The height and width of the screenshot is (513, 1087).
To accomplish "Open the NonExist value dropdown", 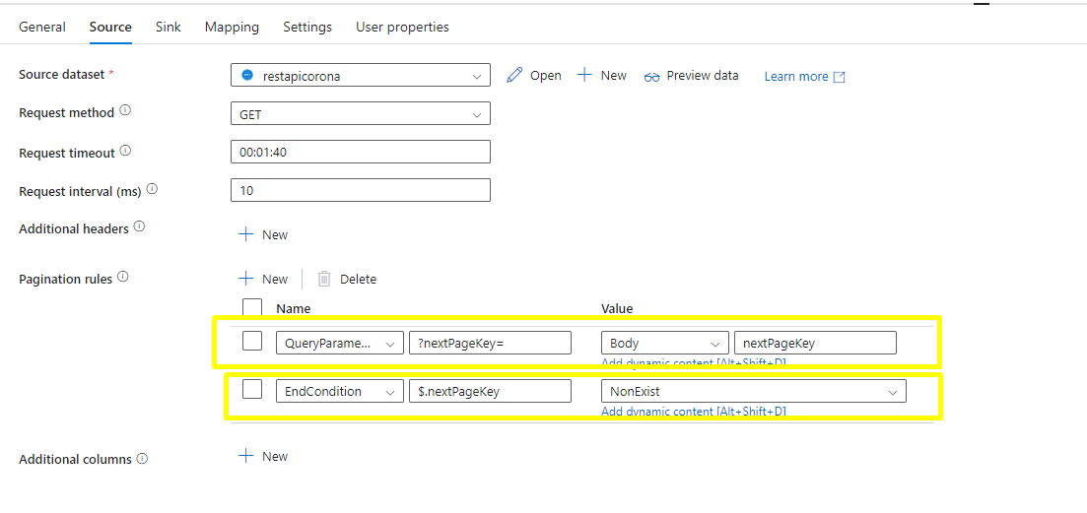I will 754,391.
